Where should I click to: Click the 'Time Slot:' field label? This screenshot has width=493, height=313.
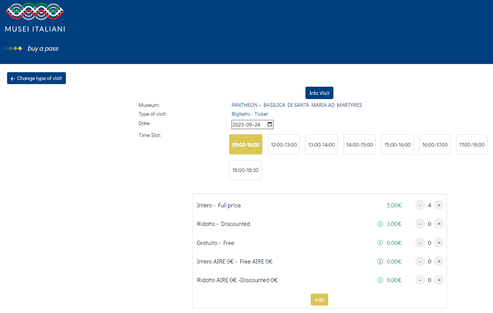(x=149, y=135)
